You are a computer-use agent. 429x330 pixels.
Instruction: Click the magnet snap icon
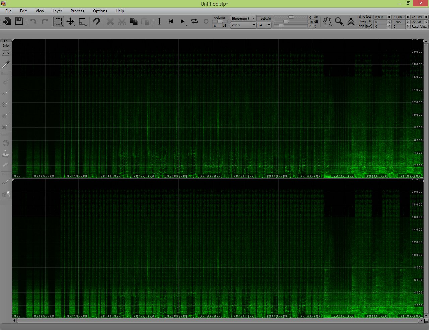(96, 22)
